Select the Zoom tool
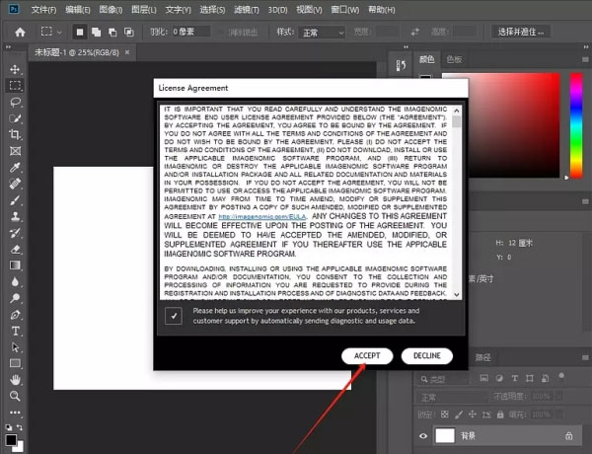The height and width of the screenshot is (454, 592). click(x=16, y=395)
